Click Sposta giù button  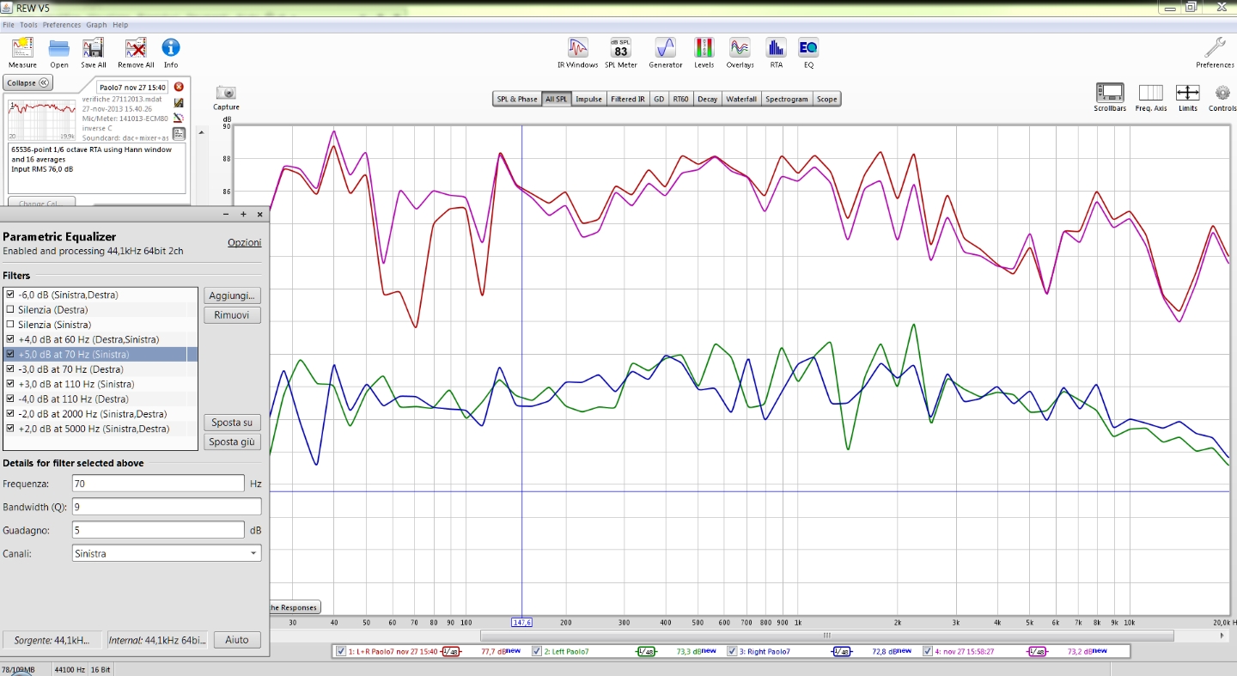232,442
